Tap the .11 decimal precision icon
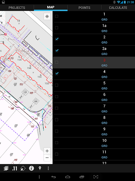 coord(15,168)
